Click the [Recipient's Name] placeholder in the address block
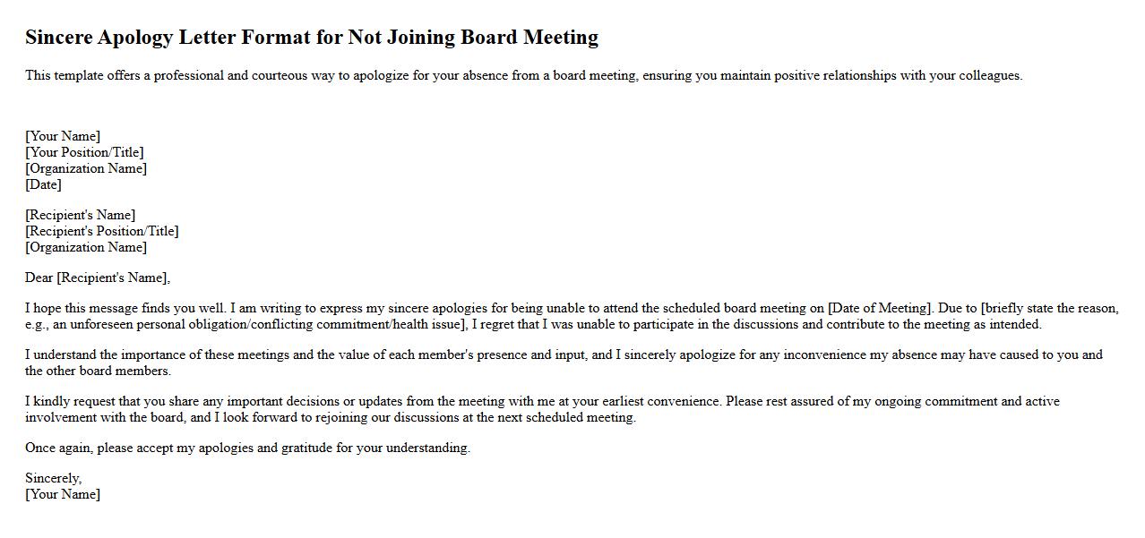This screenshot has width=1145, height=538. [80, 215]
